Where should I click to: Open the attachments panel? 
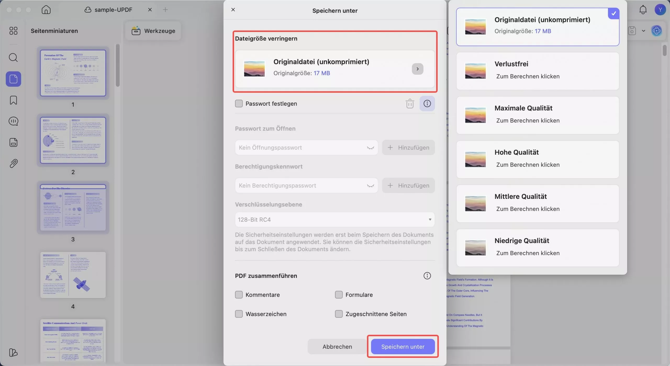(x=14, y=163)
